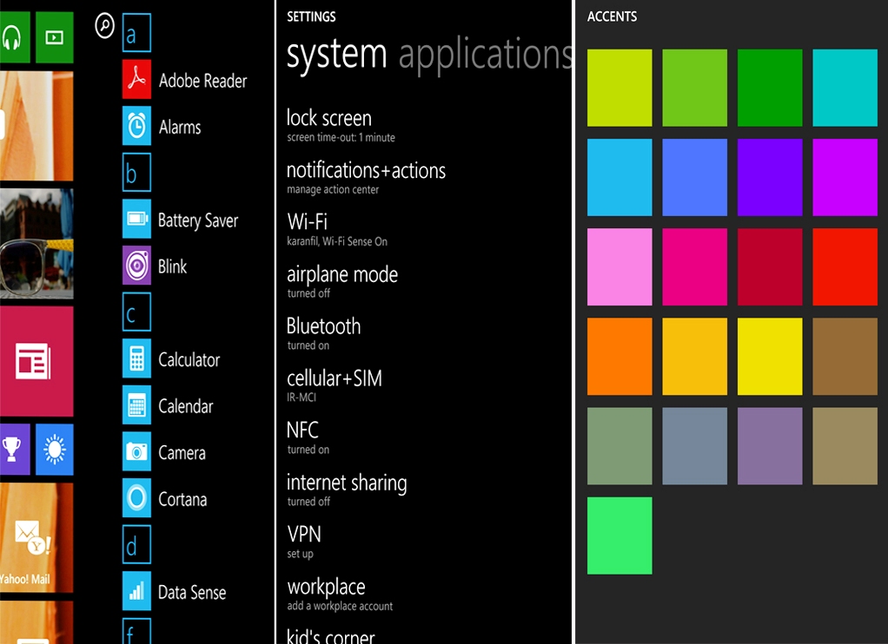The height and width of the screenshot is (644, 888).
Task: Choose the yellow accent color
Action: [770, 356]
